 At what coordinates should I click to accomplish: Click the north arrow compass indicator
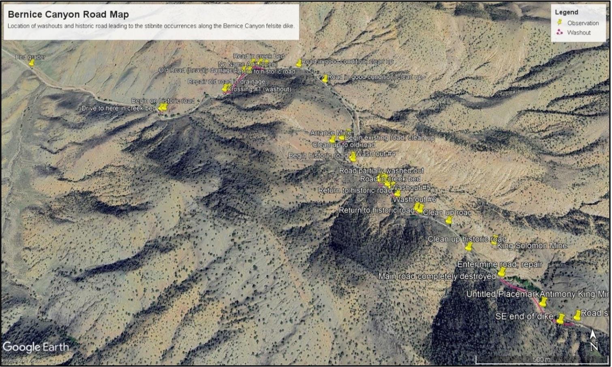pyautogui.click(x=594, y=341)
